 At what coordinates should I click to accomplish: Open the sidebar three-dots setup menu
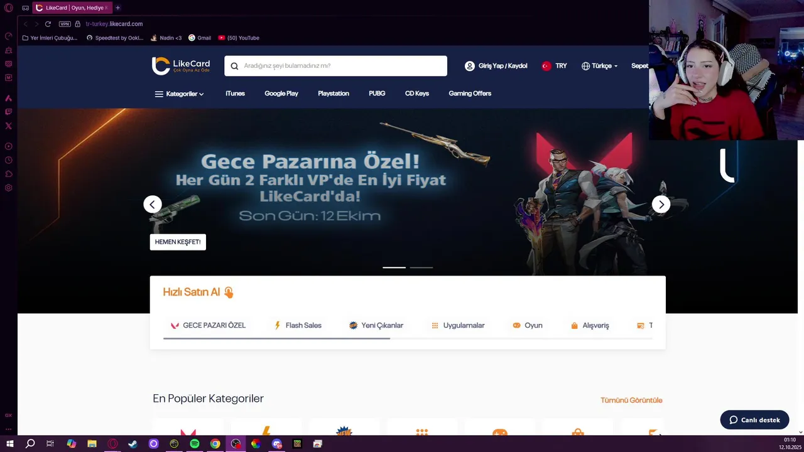9,429
